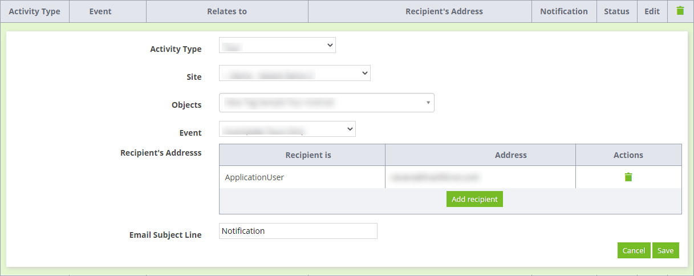
Task: Cancel the notification edit form
Action: coord(634,250)
